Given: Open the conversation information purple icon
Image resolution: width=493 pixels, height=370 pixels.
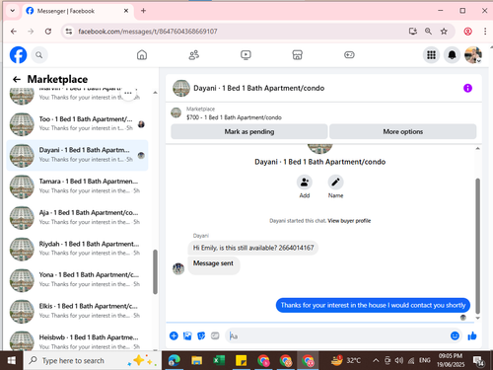Looking at the screenshot, I should coord(467,88).
